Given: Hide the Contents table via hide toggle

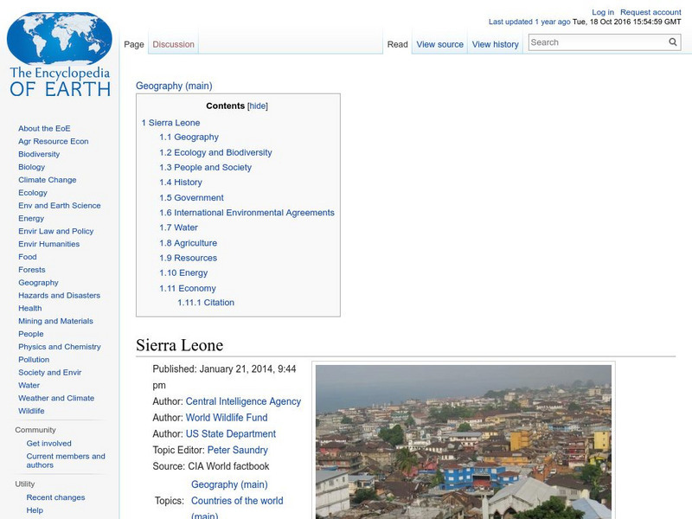Looking at the screenshot, I should coord(258,106).
